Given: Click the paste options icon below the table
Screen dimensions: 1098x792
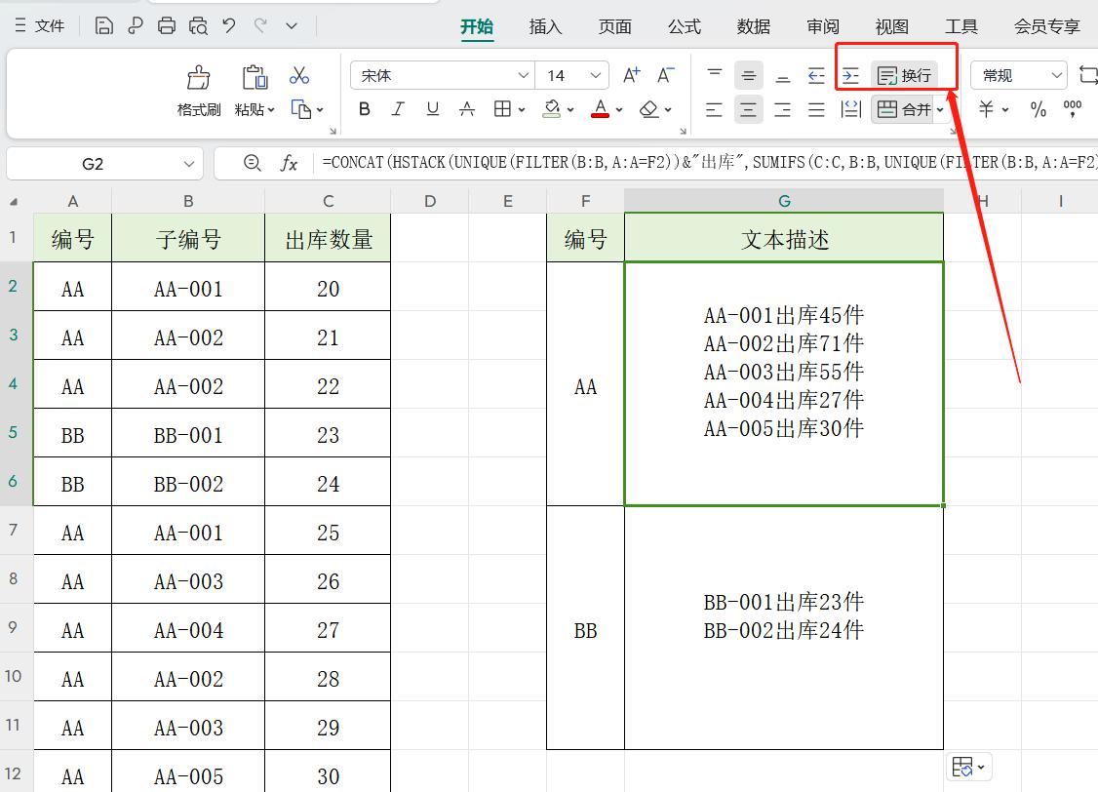Looking at the screenshot, I should [963, 767].
